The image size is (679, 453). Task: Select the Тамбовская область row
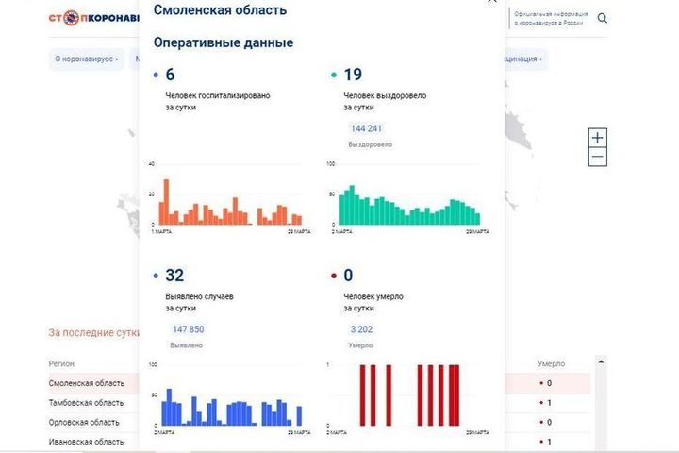[x=86, y=403]
